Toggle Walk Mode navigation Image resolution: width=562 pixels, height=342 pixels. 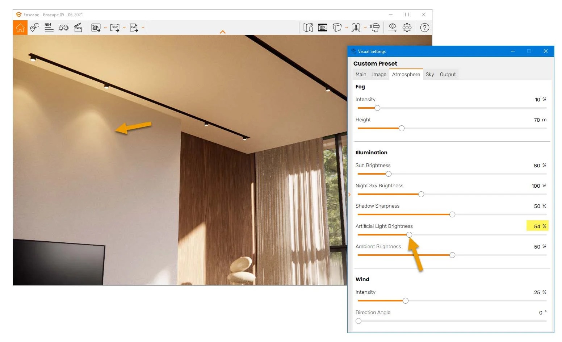tap(356, 28)
